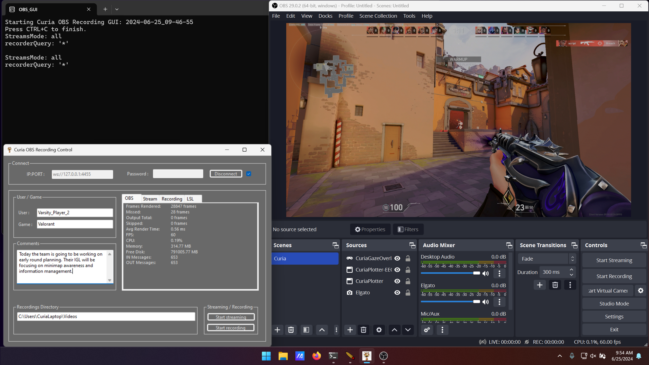Enable Studio Mode in OBS
Screen dimensions: 649x365
pos(614,303)
